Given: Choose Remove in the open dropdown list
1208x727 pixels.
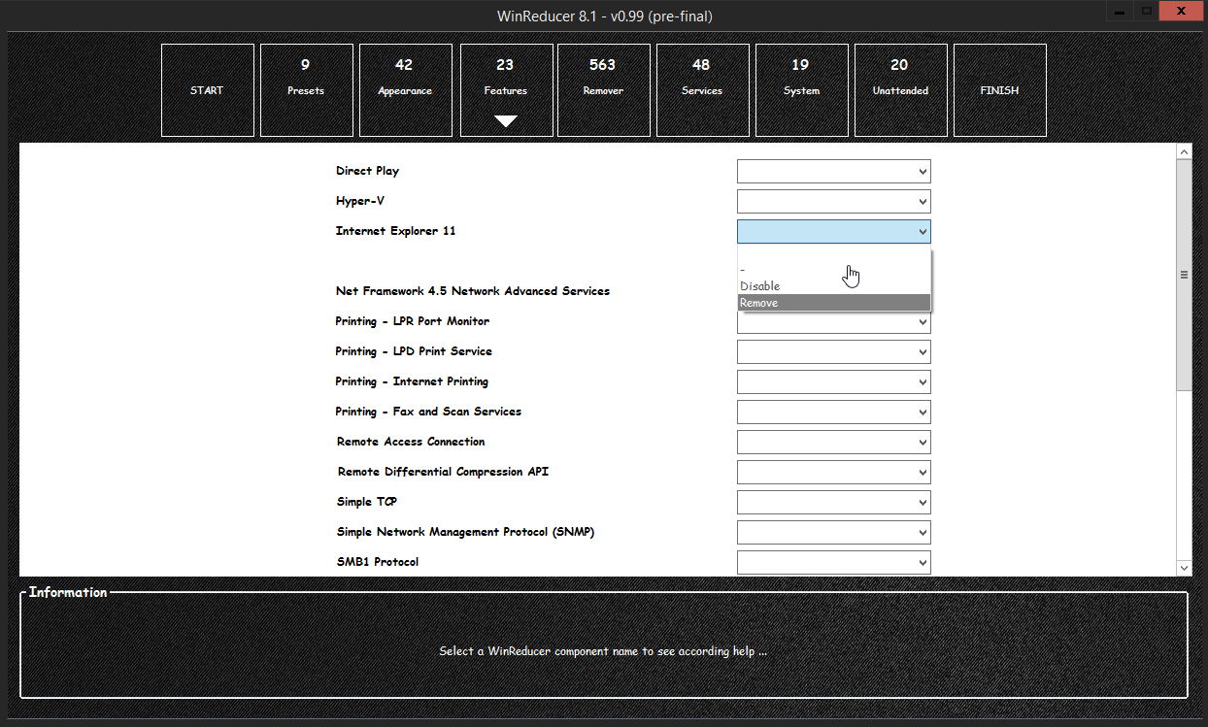Looking at the screenshot, I should click(x=833, y=303).
